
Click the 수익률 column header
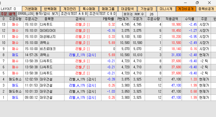coord(190,19)
